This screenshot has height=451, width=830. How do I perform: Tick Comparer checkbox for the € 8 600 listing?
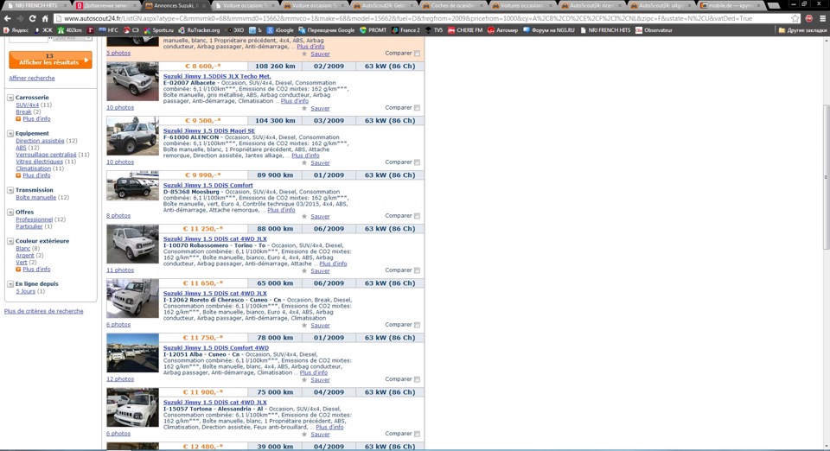tap(417, 108)
